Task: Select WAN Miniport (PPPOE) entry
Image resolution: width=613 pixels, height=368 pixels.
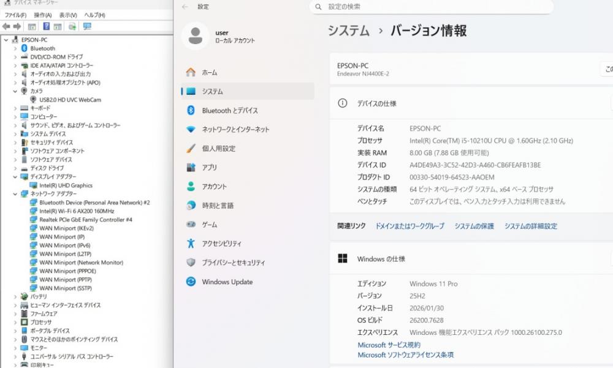Action: tap(67, 271)
